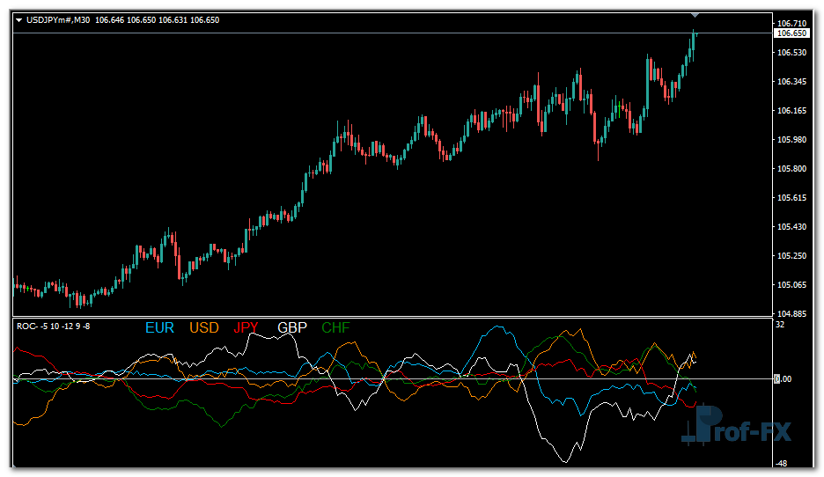
Task: Click the chart menu triangle beside USDJPYm#
Action: [19, 19]
